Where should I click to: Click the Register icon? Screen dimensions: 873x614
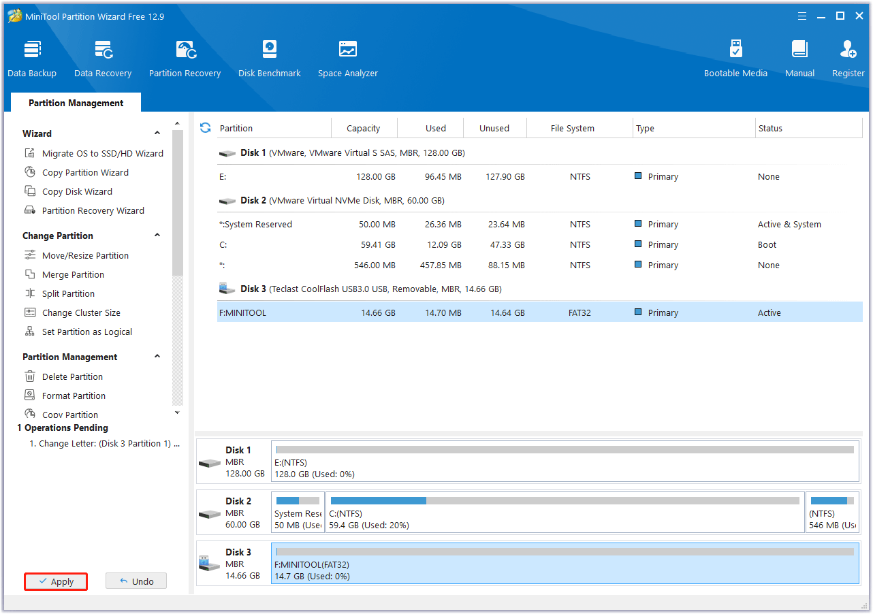[x=848, y=58]
